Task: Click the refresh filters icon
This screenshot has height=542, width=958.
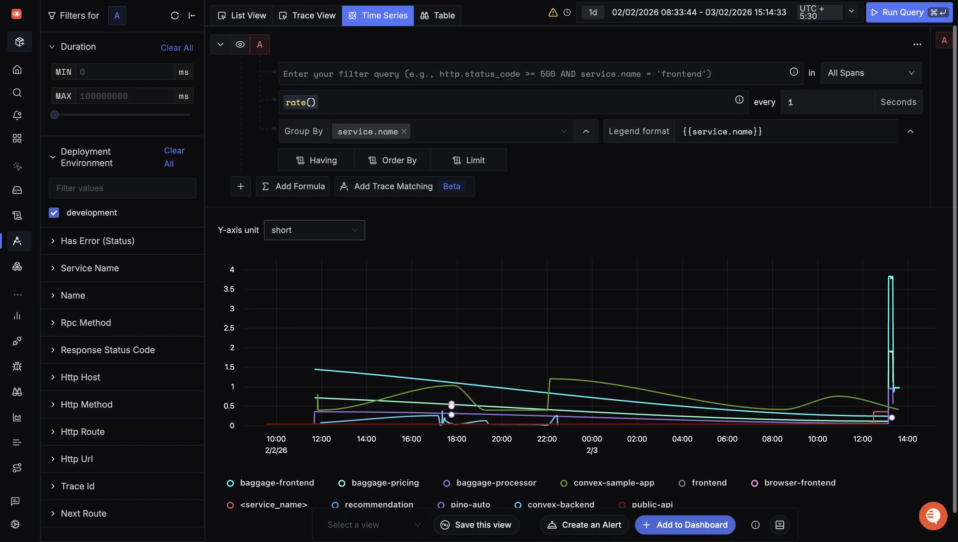Action: pyautogui.click(x=175, y=16)
